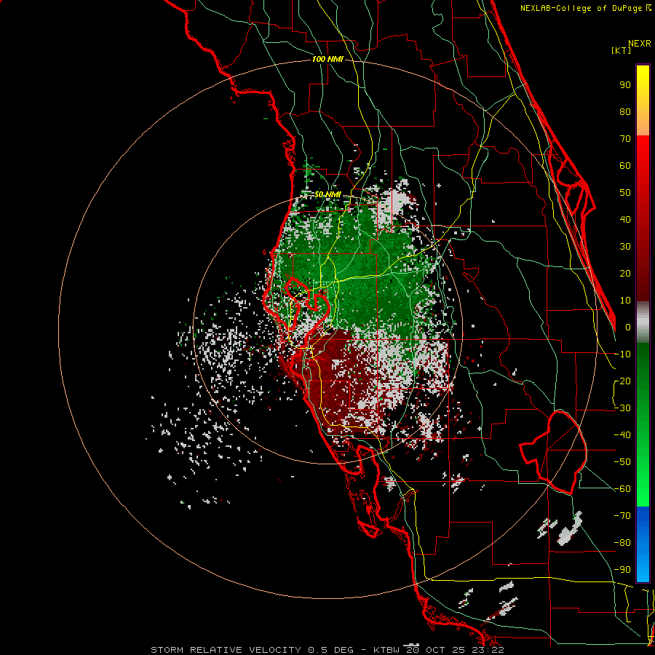Click the 10 value on velocity scale
The height and width of the screenshot is (655, 655).
coord(625,301)
